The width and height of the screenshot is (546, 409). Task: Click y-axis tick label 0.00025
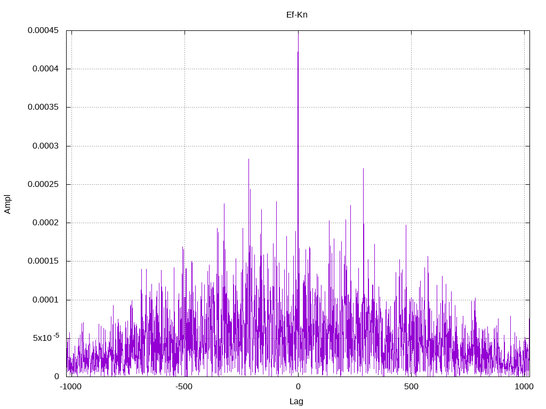click(x=43, y=184)
